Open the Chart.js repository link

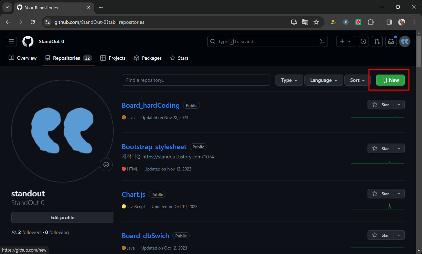pos(133,194)
